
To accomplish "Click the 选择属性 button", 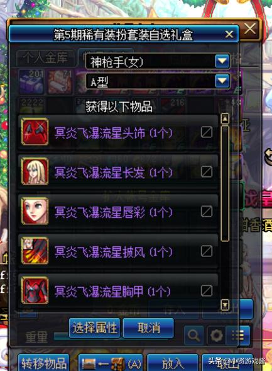I will tap(95, 328).
